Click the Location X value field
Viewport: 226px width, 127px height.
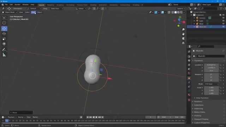coord(212,65)
